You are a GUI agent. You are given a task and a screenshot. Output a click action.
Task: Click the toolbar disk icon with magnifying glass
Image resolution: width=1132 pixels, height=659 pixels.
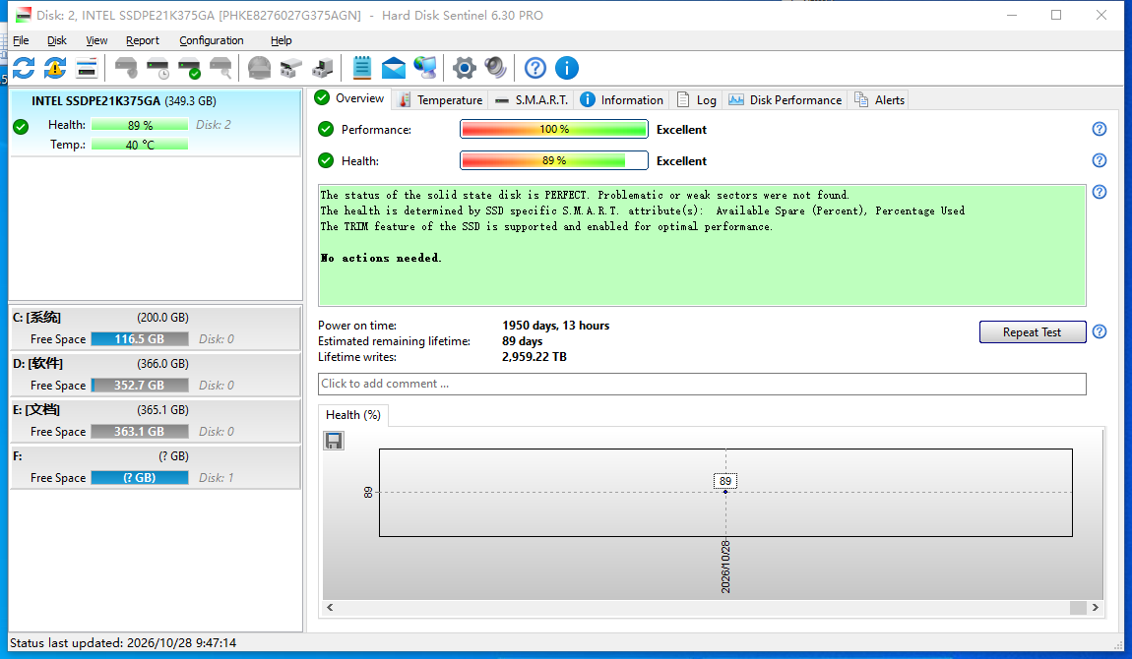coord(220,69)
